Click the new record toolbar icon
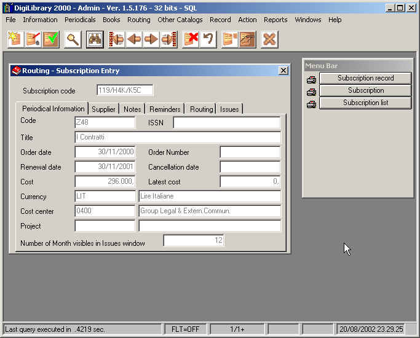Image resolution: width=420 pixels, height=338 pixels. click(15, 39)
